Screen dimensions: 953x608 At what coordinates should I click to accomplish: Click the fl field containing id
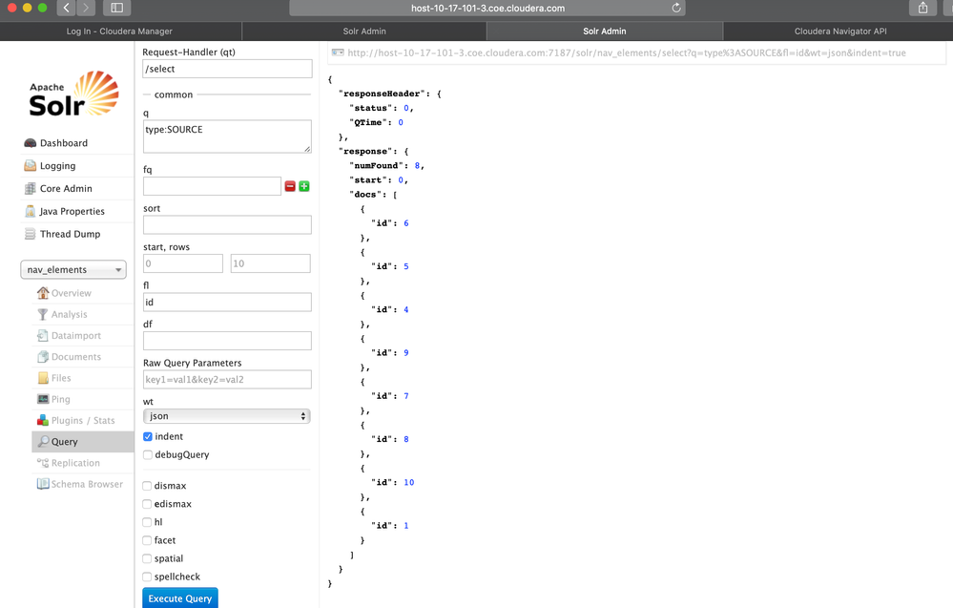[x=227, y=303]
